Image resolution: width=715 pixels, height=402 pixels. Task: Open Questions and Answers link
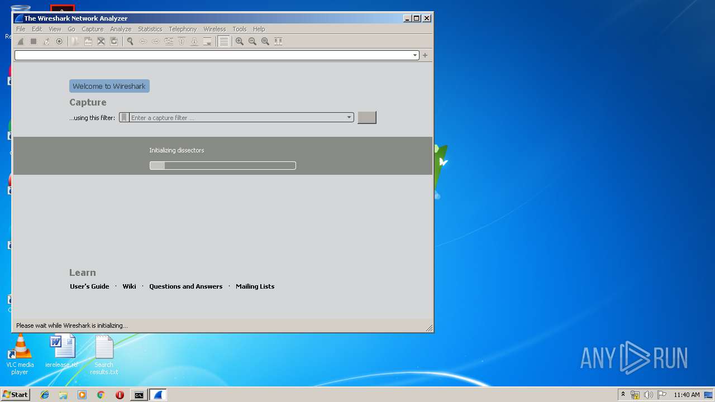pos(185,286)
